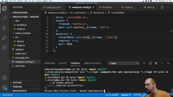
Task: Open the PROBLEMS panel tab
Action: coord(50,63)
